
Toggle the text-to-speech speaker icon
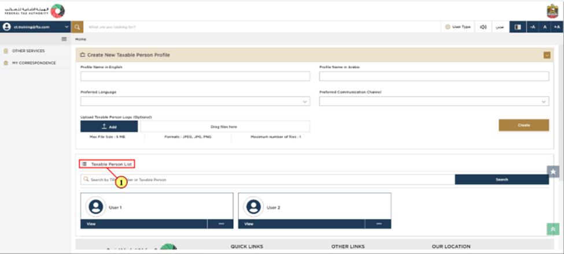tap(483, 27)
